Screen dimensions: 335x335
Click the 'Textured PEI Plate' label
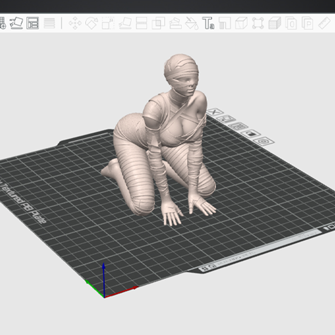pos(23,203)
